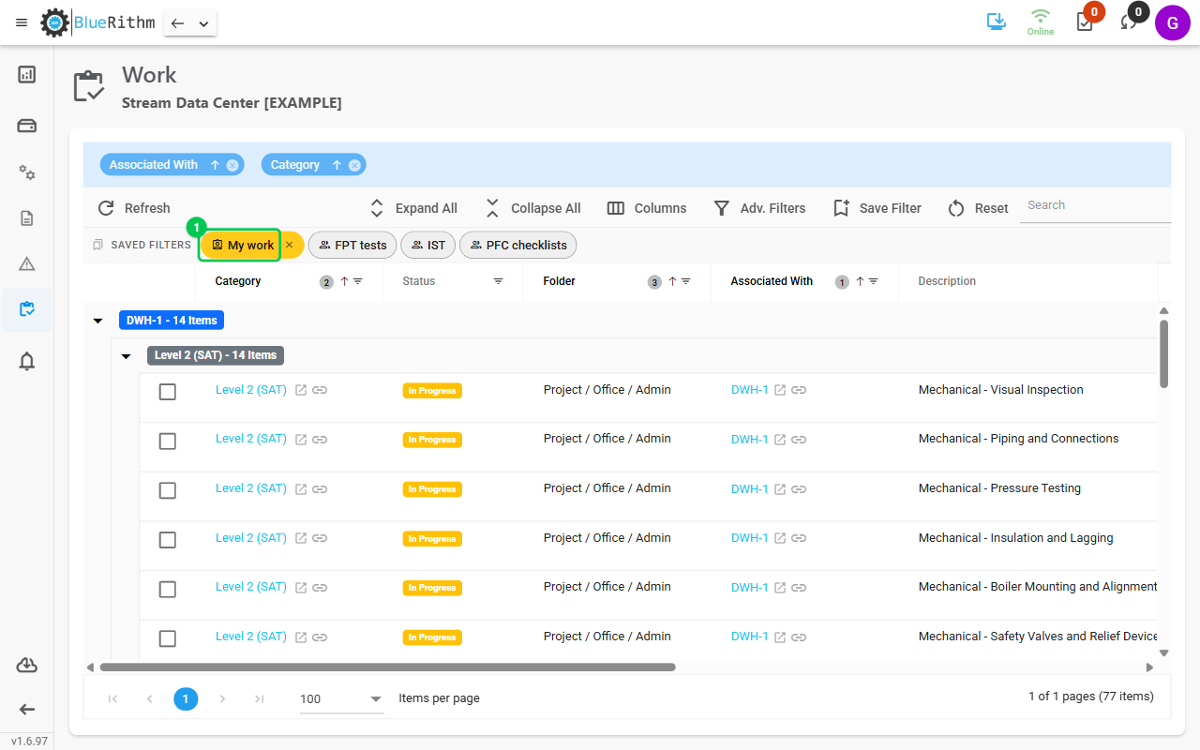Screen dimensions: 1200x750
Task: Open the documents sidebar icon
Action: [x=27, y=218]
